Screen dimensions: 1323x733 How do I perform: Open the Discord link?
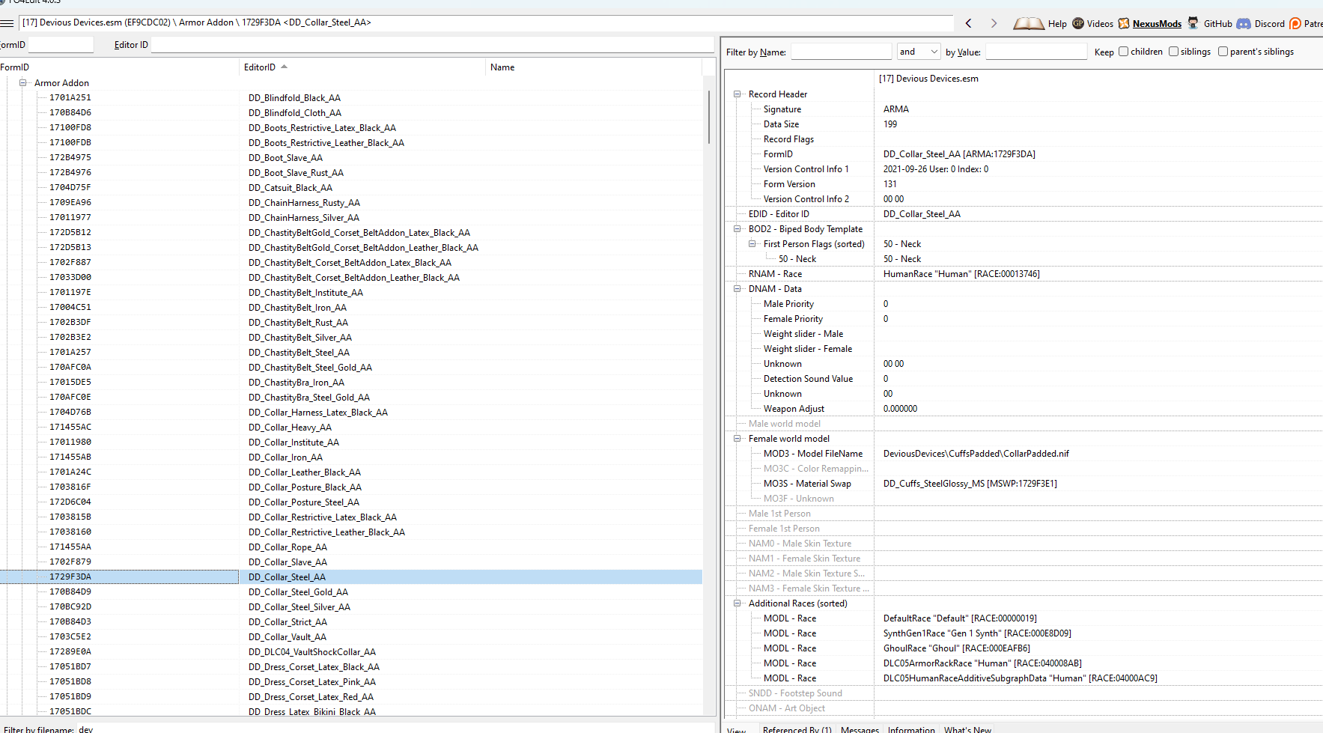point(1269,24)
